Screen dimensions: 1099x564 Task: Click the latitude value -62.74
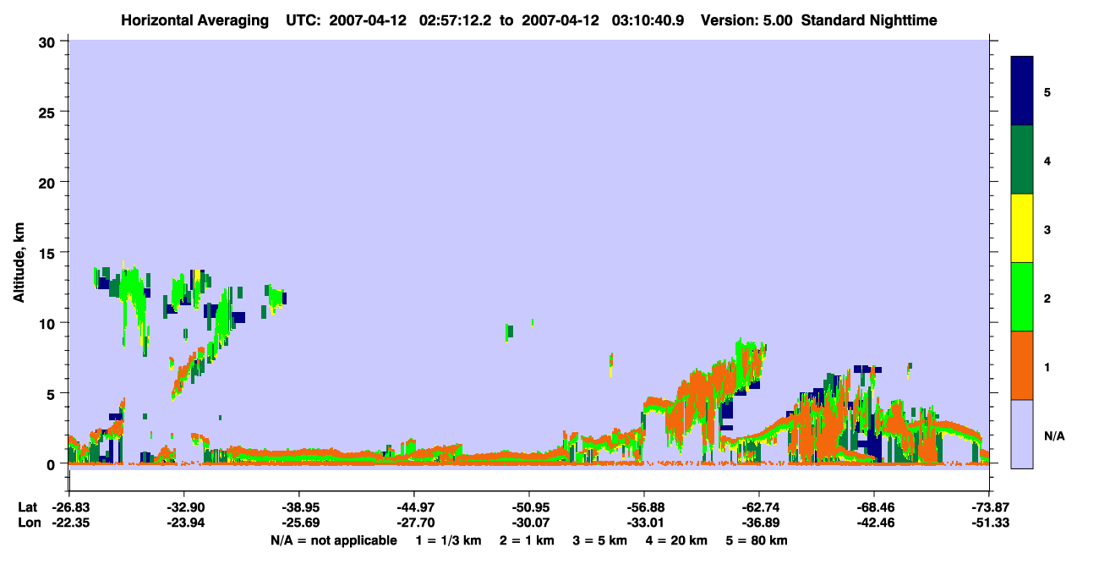(759, 507)
